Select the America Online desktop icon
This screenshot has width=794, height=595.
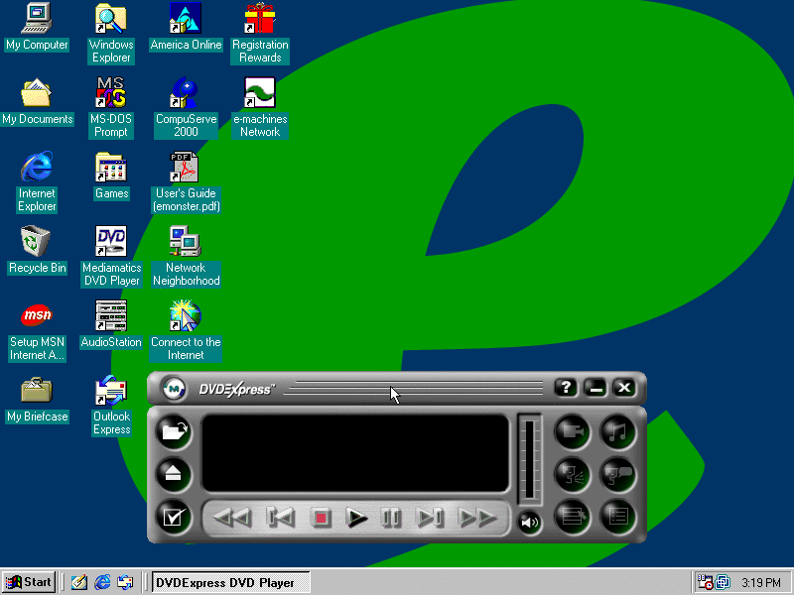point(186,28)
